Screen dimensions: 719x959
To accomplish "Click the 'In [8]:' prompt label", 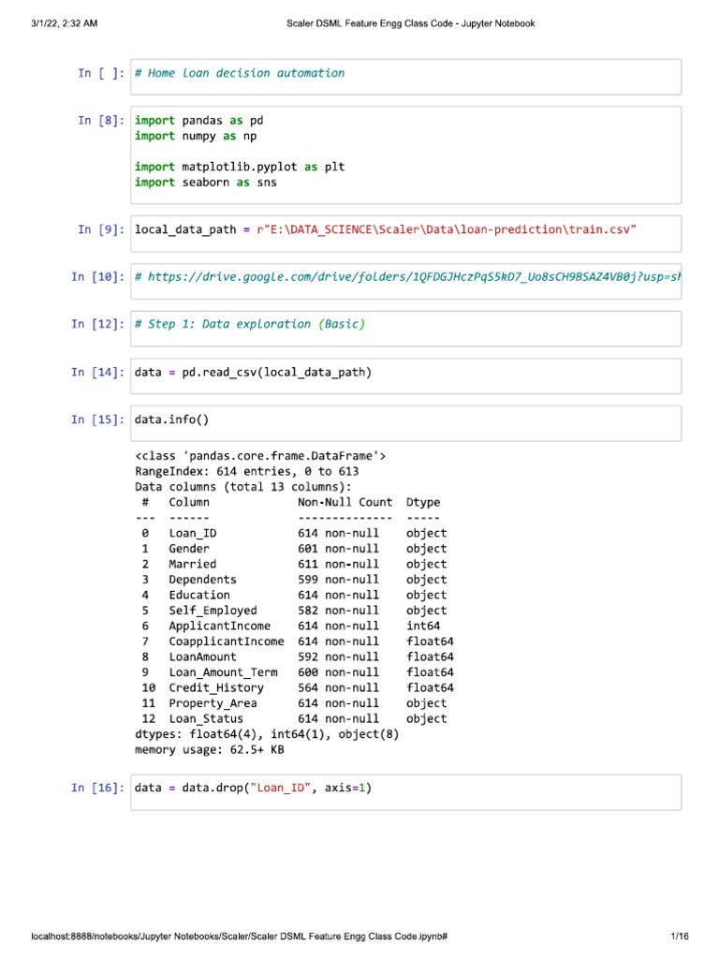I will 101,121.
